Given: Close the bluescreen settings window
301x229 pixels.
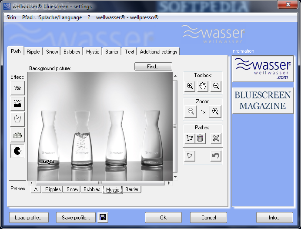Looking at the screenshot, I should 288,4.
